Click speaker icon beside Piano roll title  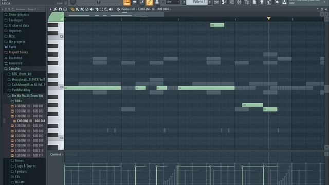point(118,9)
